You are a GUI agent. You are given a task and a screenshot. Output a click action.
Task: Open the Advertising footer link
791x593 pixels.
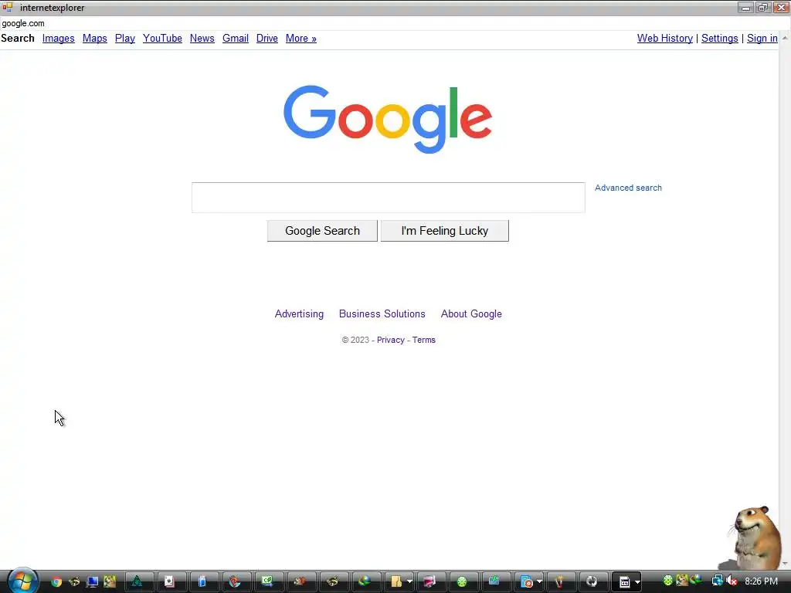pyautogui.click(x=299, y=313)
